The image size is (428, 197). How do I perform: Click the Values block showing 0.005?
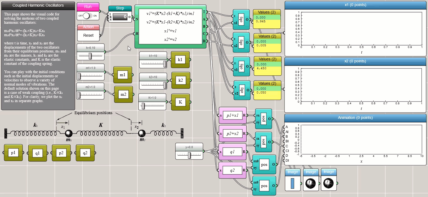267,43
